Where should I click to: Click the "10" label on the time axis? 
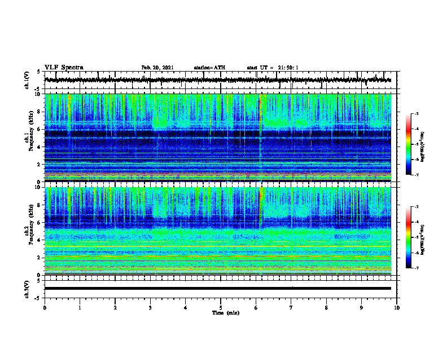(x=397, y=308)
